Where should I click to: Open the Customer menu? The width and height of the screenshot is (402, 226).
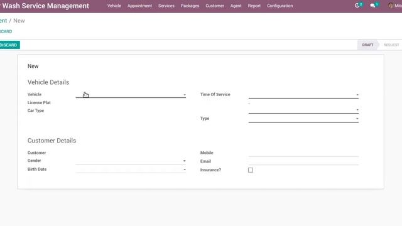pos(215,6)
